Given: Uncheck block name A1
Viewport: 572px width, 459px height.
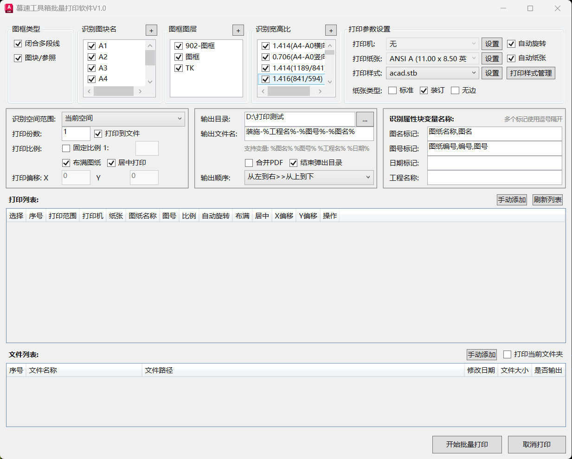Looking at the screenshot, I should tap(91, 46).
